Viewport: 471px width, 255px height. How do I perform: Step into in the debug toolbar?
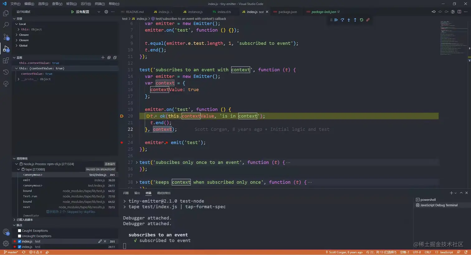point(349,20)
